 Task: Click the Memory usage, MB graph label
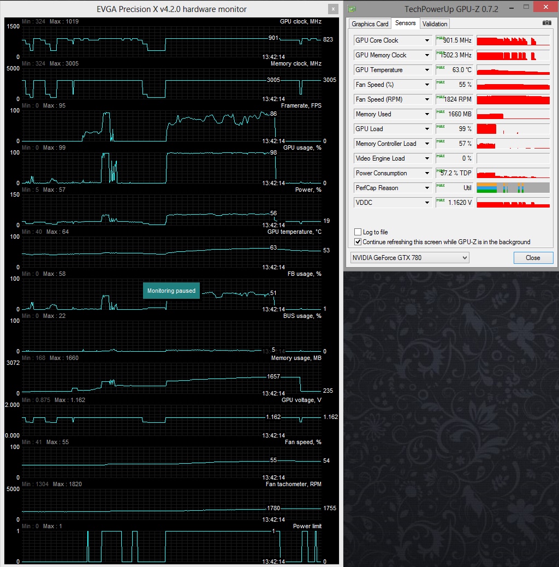pos(296,358)
